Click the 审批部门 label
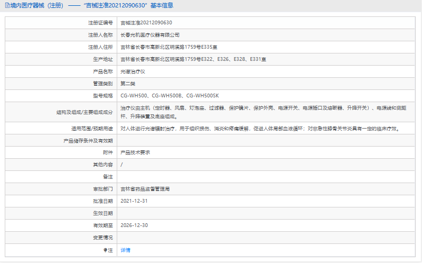The image size is (422, 263). point(103,189)
